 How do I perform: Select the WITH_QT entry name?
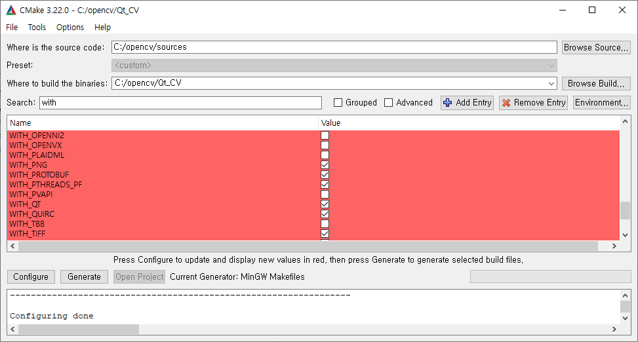25,204
